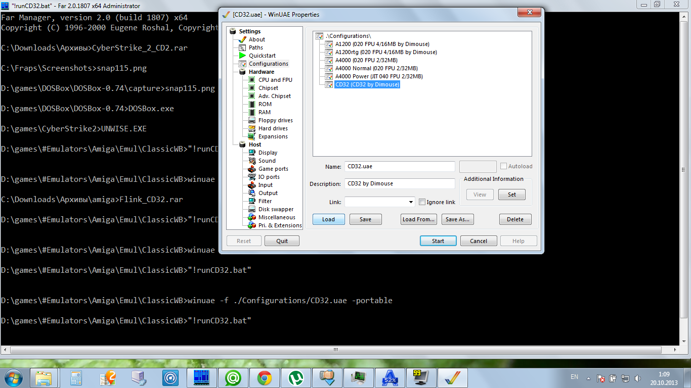Click the View button under Additional Information
Viewport: 691px width, 388px height.
[480, 195]
